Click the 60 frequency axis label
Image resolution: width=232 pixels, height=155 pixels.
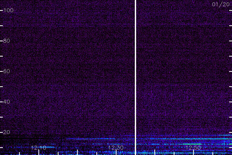pos(6,71)
